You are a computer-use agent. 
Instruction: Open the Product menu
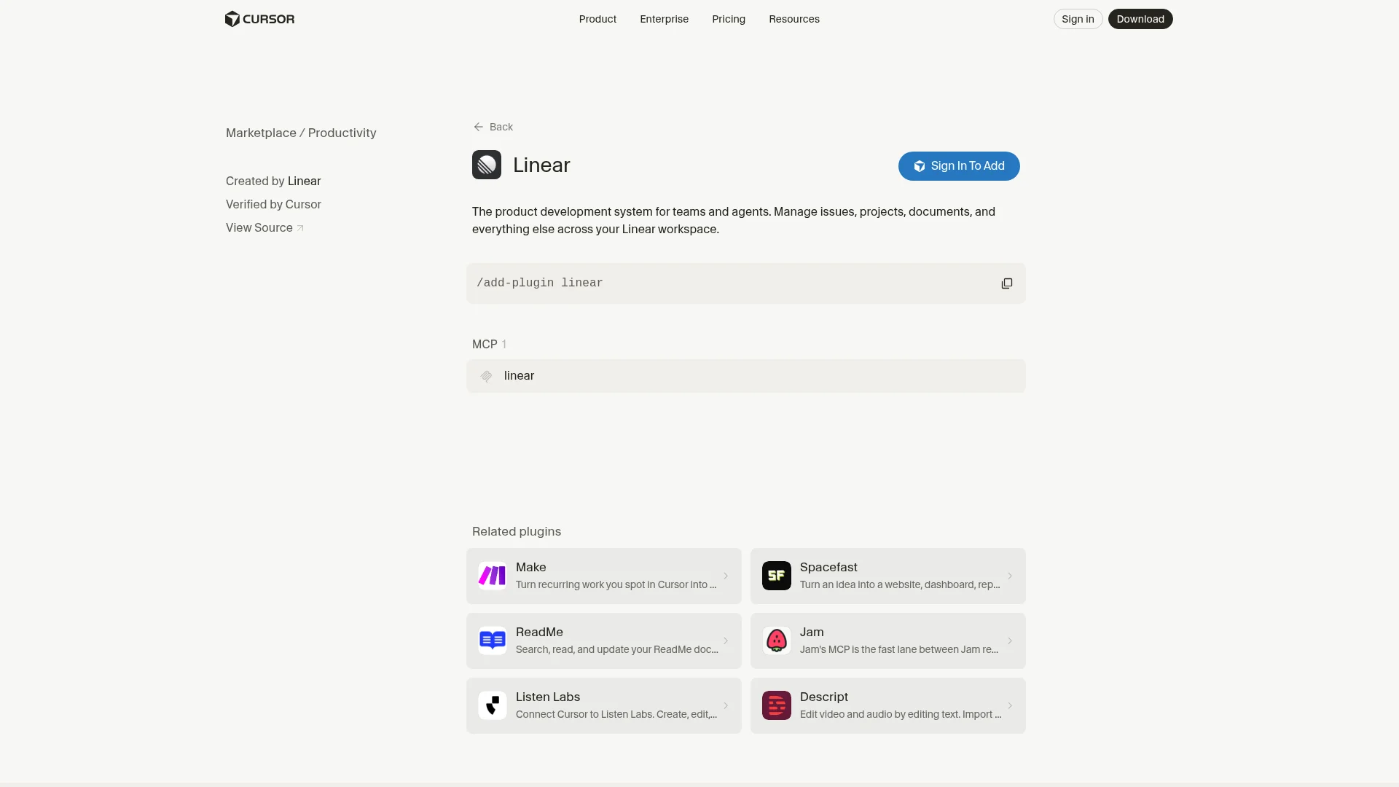coord(597,19)
